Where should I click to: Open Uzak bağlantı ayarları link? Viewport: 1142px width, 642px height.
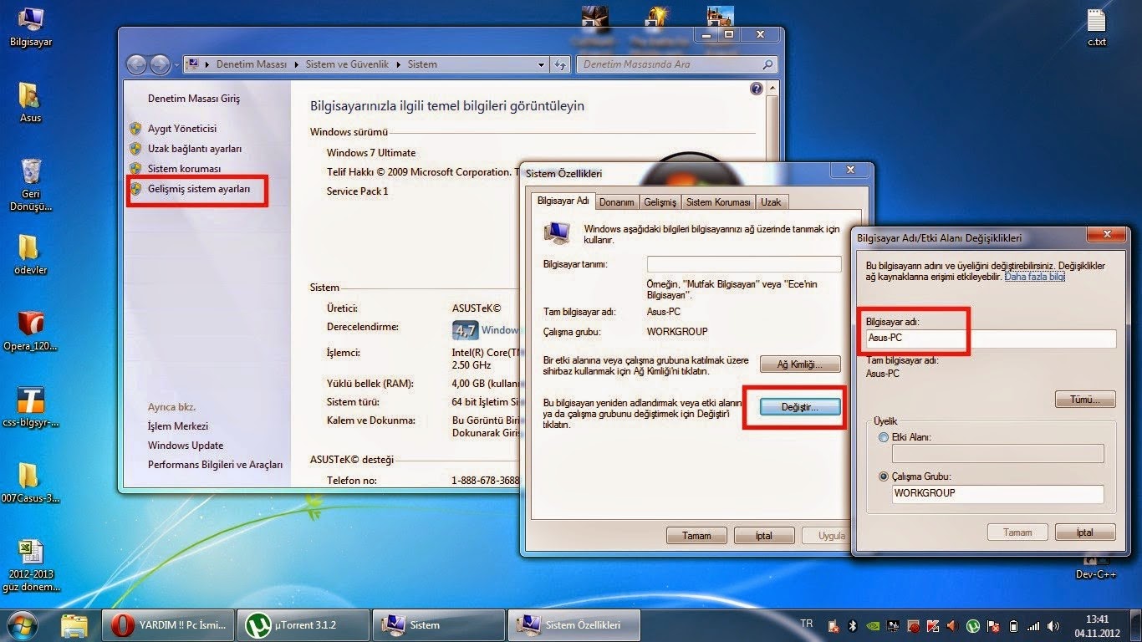click(195, 149)
